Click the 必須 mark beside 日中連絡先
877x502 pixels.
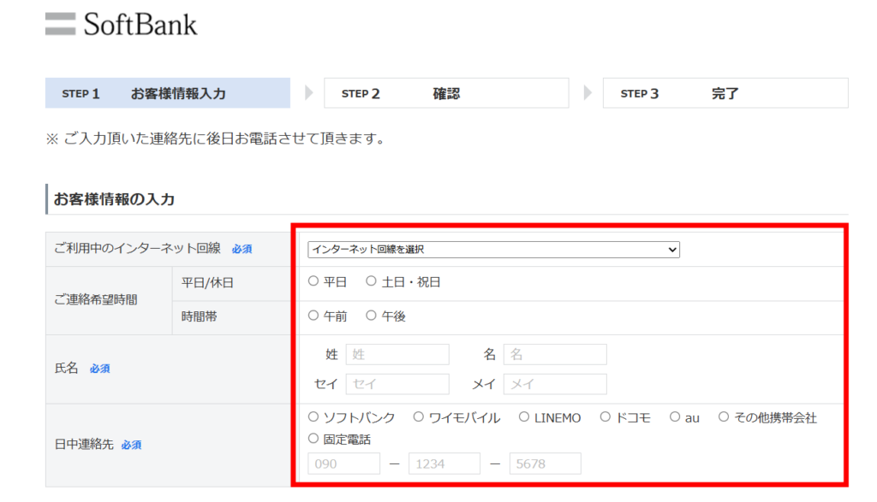(x=131, y=445)
